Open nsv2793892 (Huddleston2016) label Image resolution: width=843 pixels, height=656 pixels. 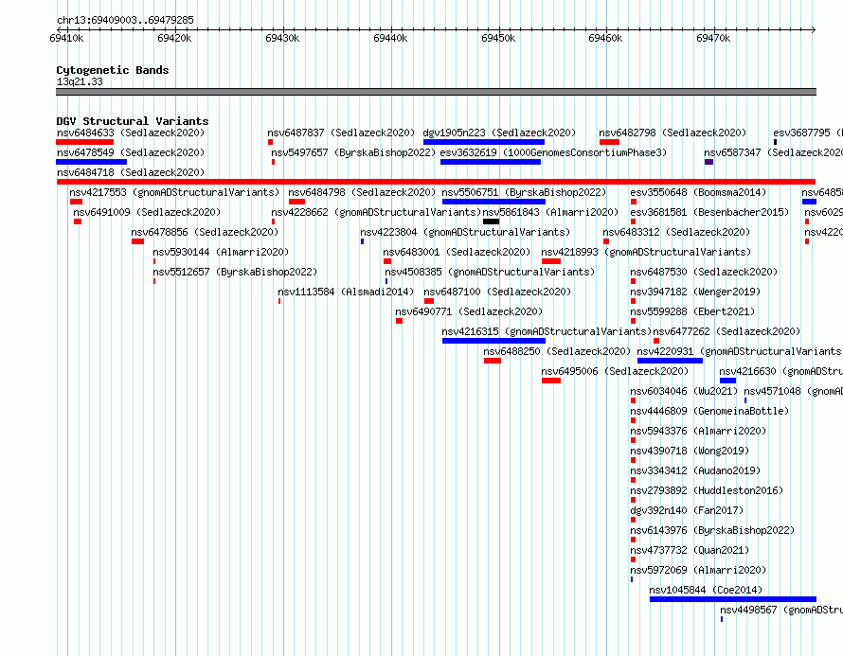707,490
